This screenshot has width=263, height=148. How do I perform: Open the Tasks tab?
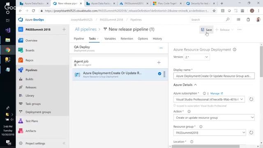[94, 39]
